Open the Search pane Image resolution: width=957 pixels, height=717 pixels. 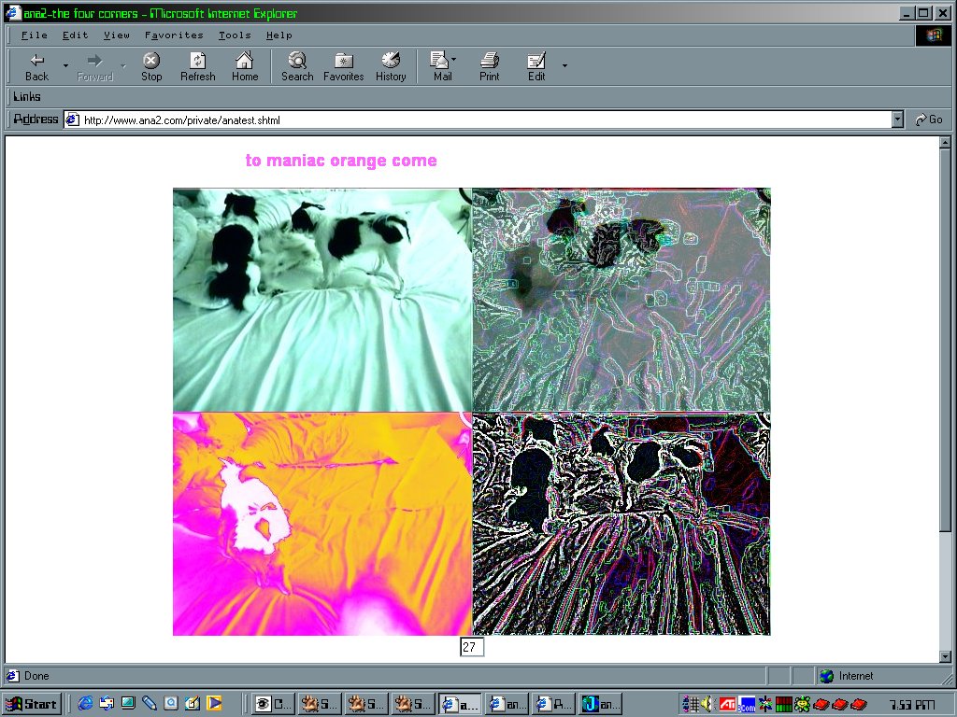click(x=297, y=66)
